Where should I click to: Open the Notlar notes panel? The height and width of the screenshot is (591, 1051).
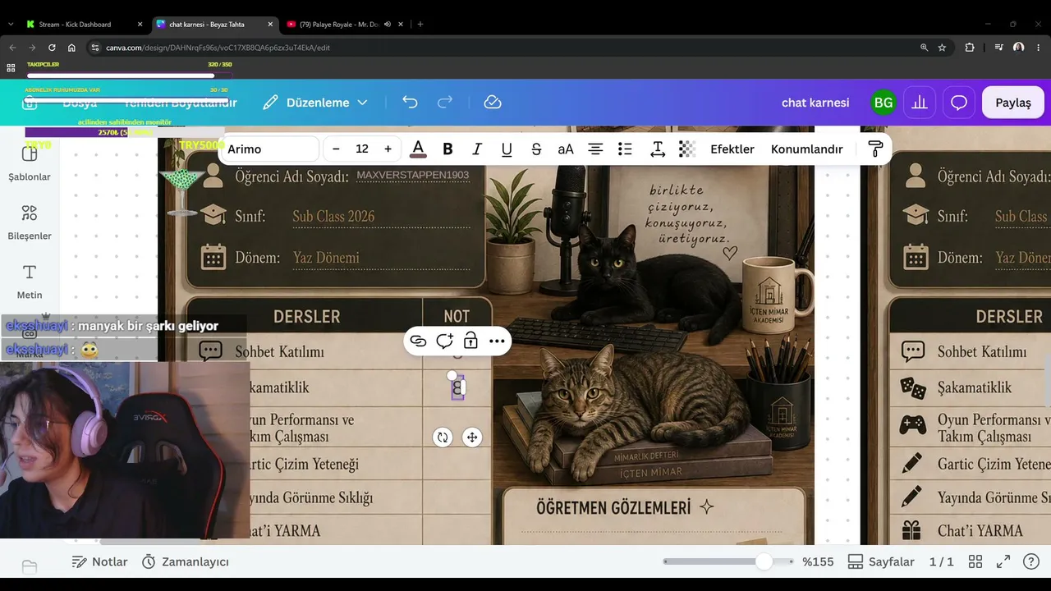pos(99,562)
